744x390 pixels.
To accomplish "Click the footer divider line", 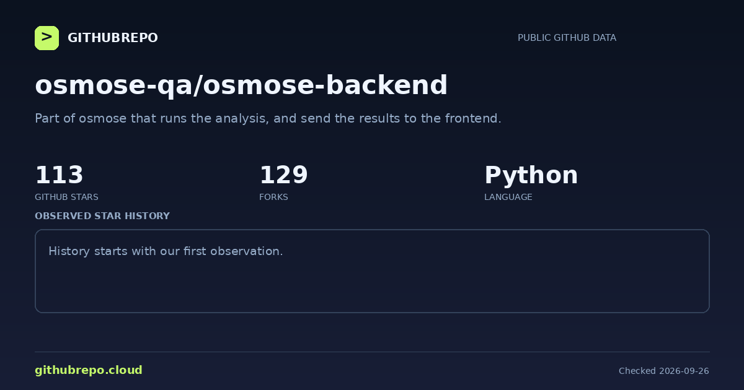I will tap(372, 352).
